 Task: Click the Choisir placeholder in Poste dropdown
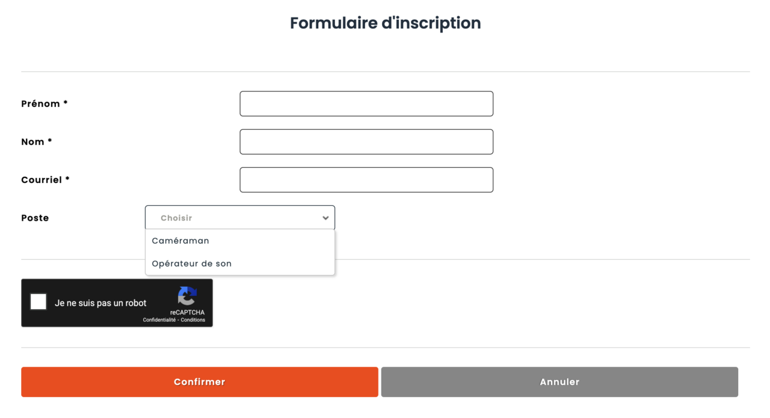click(176, 218)
